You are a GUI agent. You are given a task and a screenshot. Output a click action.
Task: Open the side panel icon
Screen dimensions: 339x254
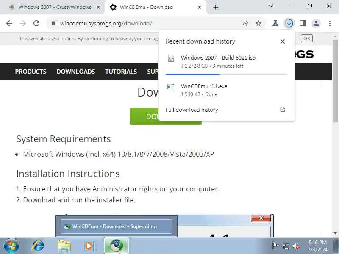[303, 23]
